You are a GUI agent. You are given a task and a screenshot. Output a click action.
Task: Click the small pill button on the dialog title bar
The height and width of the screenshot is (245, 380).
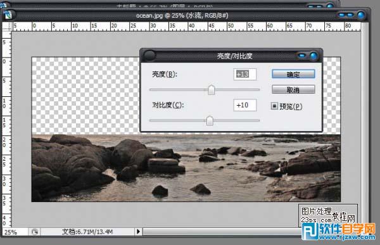pos(301,56)
